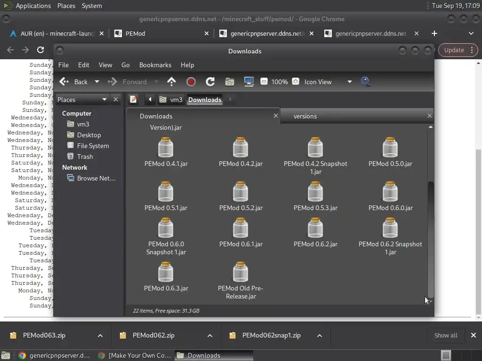The height and width of the screenshot is (361, 482).
Task: Open the Home folder toolbar icon
Action: click(230, 82)
